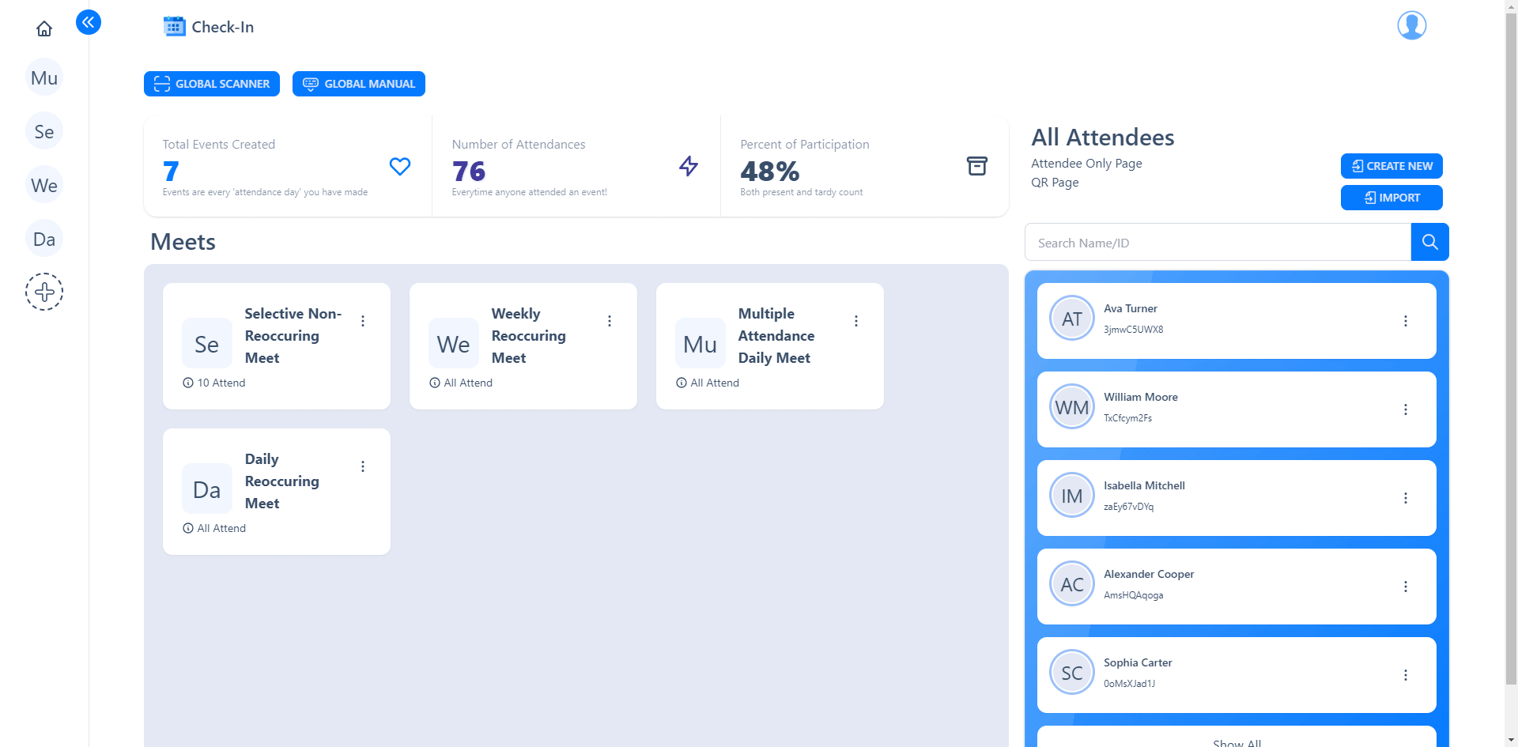Image resolution: width=1518 pixels, height=747 pixels.
Task: Create a new attendee
Action: click(1391, 166)
